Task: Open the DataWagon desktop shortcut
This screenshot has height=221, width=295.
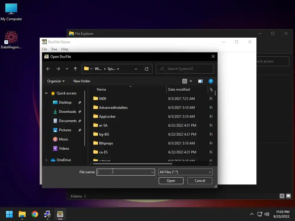Action: coord(11,40)
